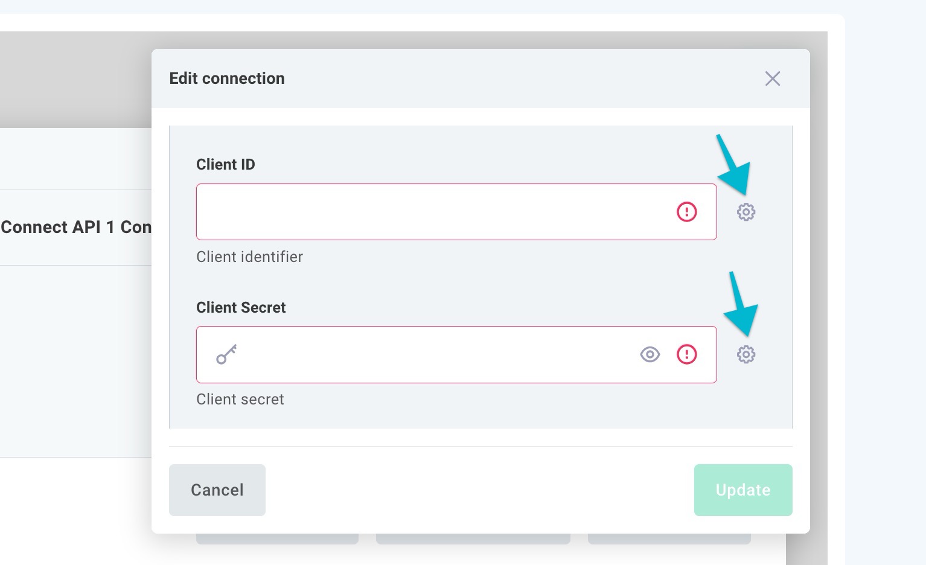926x565 pixels.
Task: Click the "Client identifier" helper text
Action: [249, 257]
